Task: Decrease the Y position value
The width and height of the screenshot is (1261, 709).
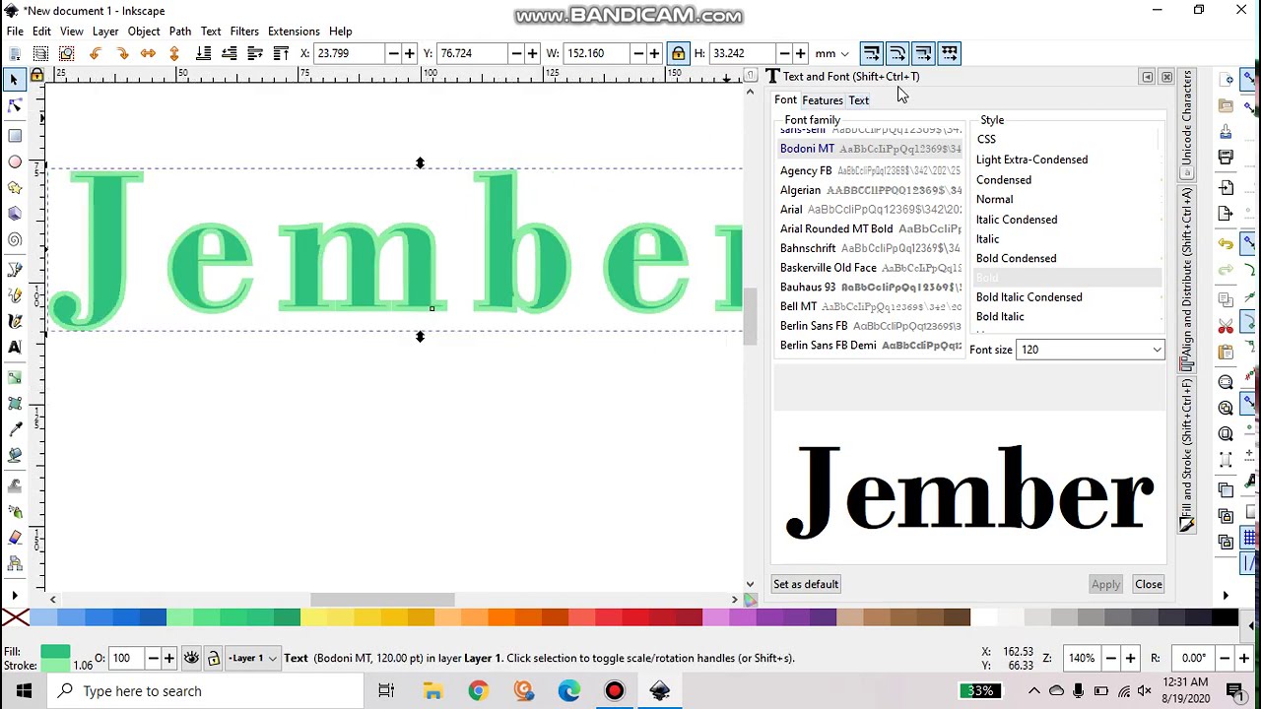Action: click(x=517, y=53)
